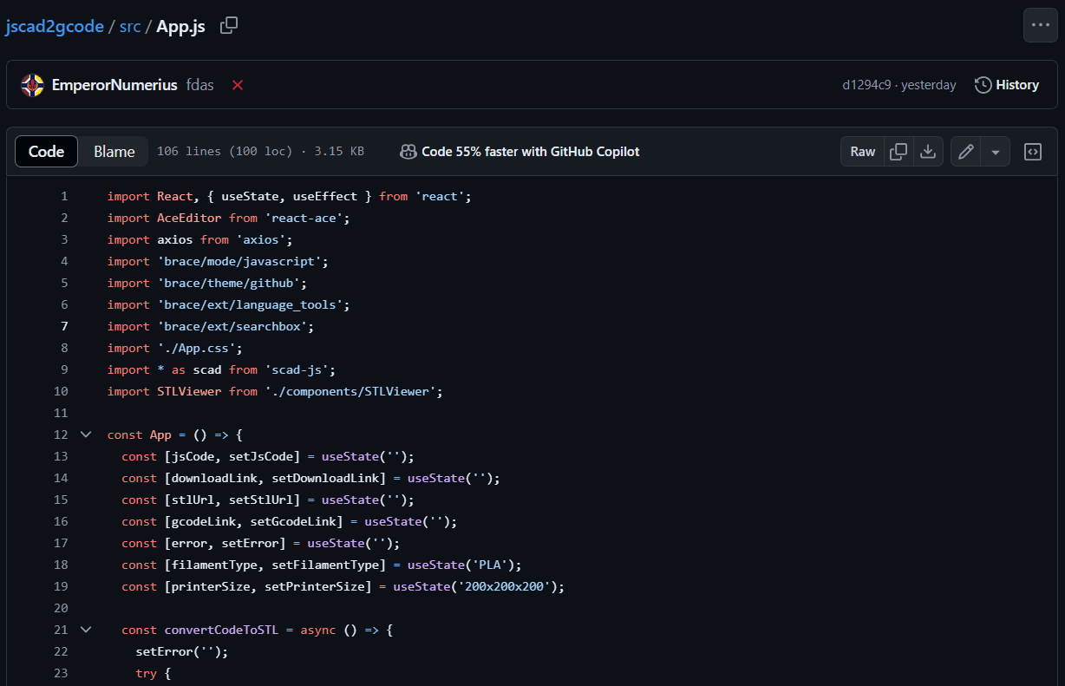Select line number 23
Viewport: 1065px width, 686px height.
(61, 673)
